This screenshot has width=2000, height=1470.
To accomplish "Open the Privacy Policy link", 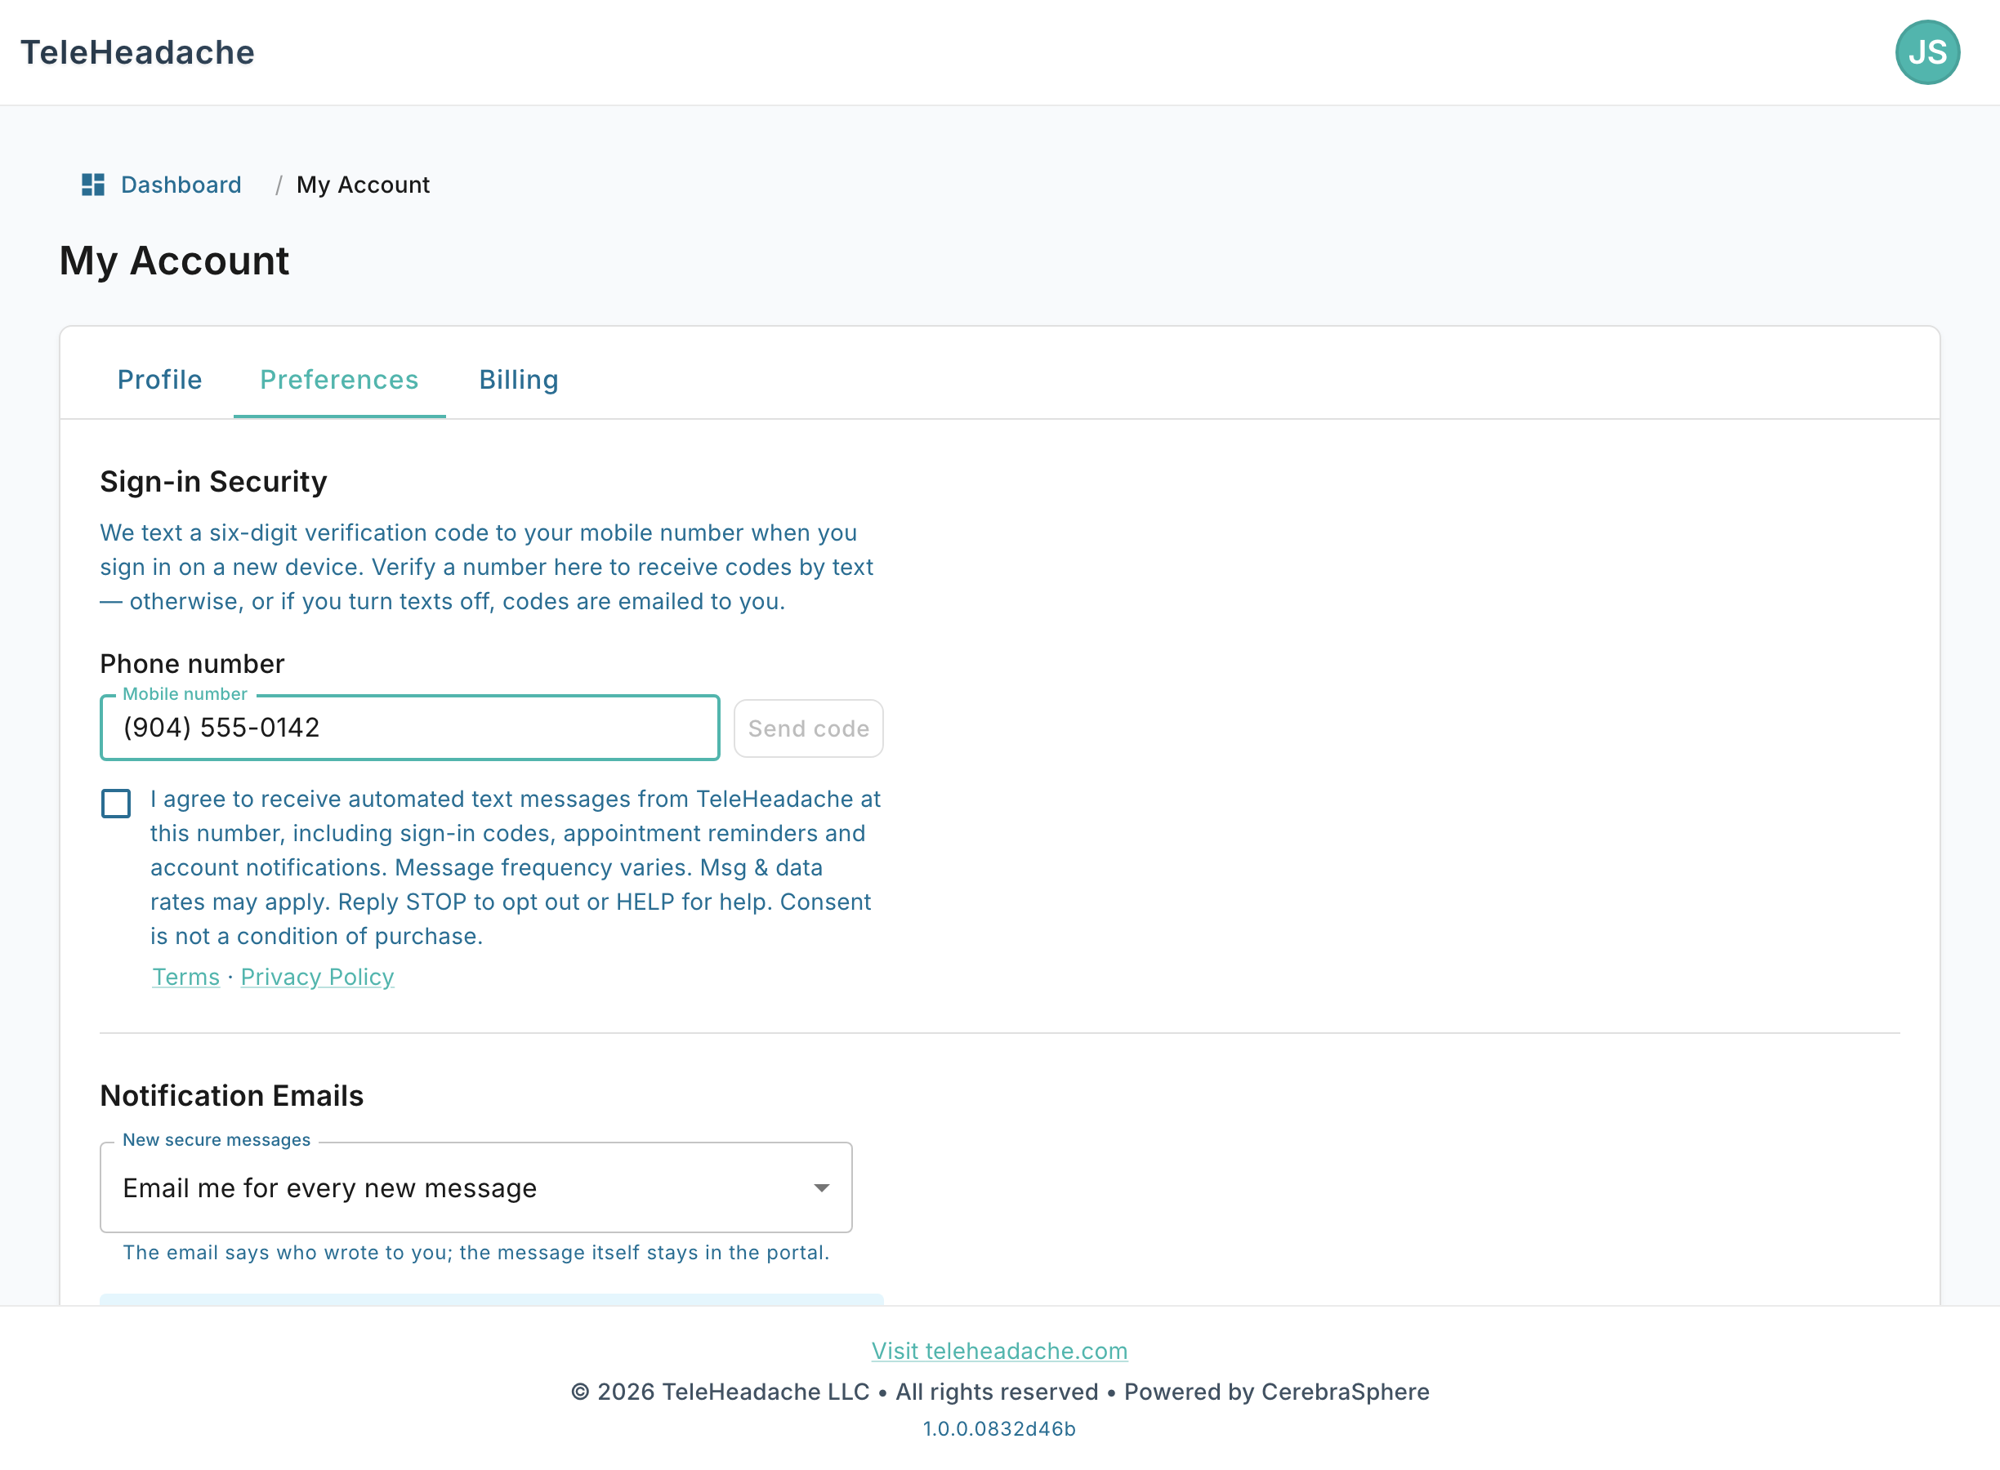I will tap(318, 976).
